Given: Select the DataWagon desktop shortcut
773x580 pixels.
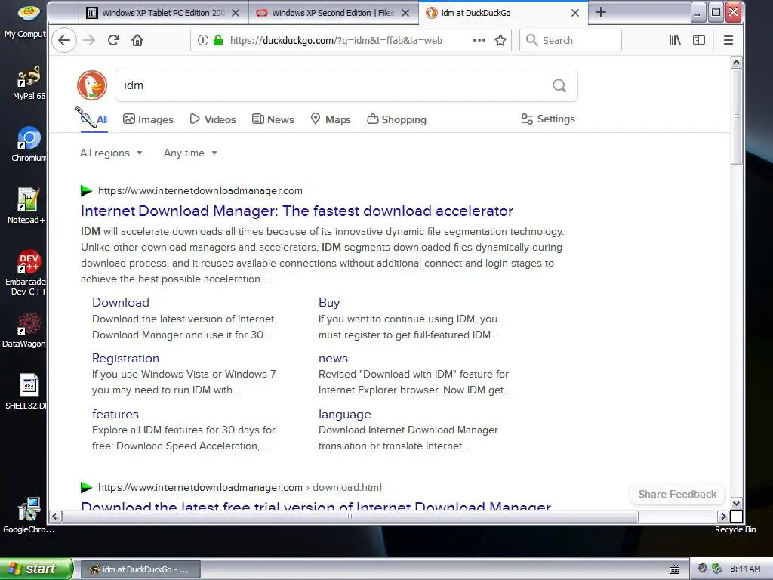Looking at the screenshot, I should pos(26,330).
